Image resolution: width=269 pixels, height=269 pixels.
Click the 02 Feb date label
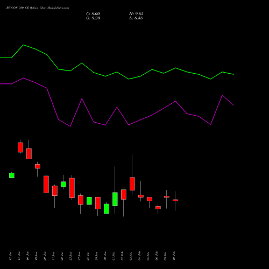pos(122,256)
